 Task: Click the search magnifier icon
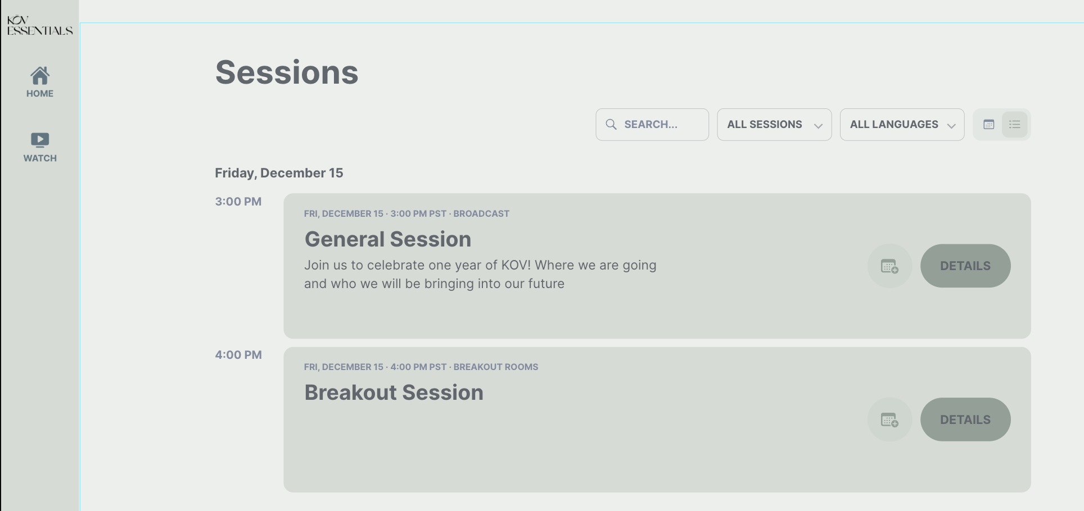(x=611, y=124)
